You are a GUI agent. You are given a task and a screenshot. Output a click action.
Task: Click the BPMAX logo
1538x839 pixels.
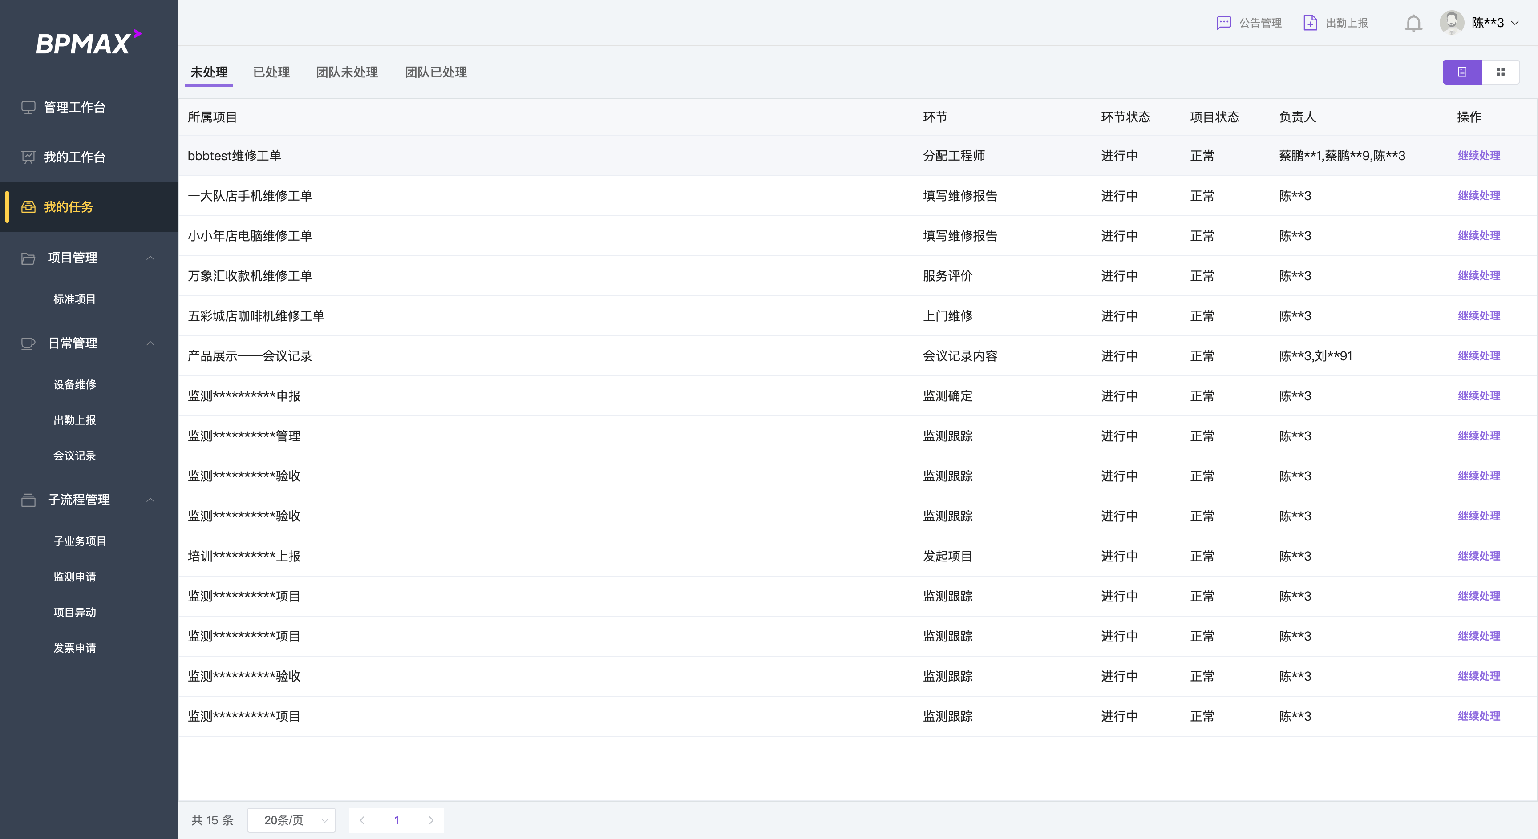point(89,42)
